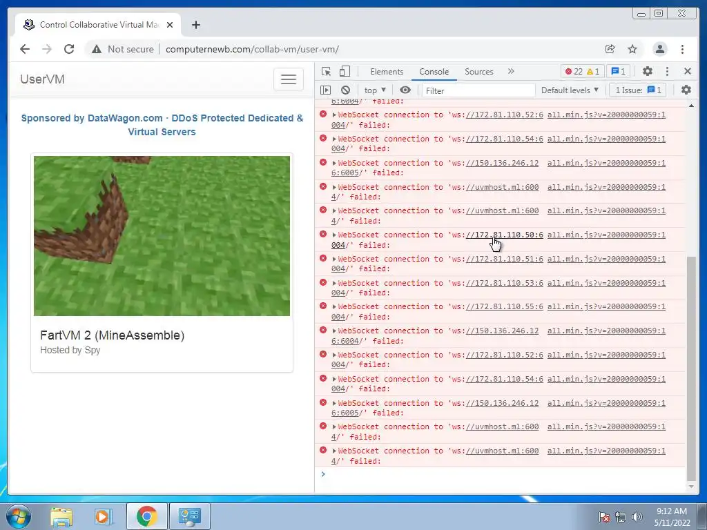Expand the error for ws://172.81.110.51

tap(334, 259)
